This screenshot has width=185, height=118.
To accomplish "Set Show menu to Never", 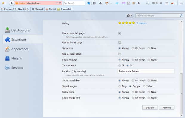I will pyautogui.click(x=149, y=92).
